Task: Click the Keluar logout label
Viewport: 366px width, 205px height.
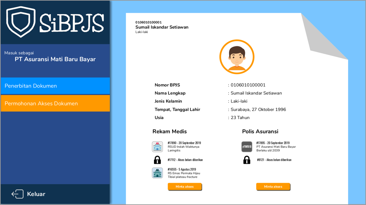Action: (36, 194)
